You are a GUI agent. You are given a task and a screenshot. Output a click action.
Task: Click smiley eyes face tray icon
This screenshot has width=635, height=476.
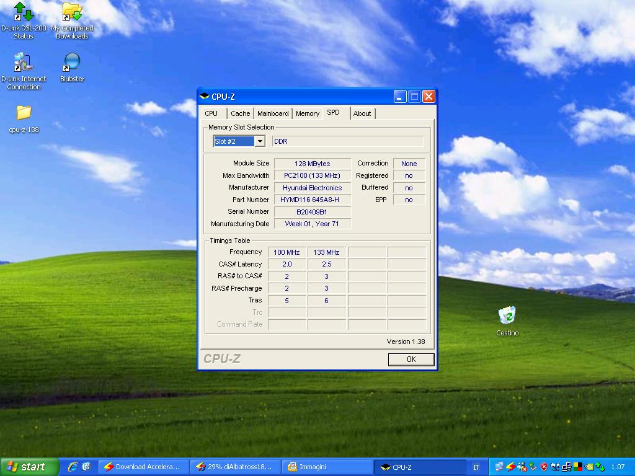[x=555, y=466]
